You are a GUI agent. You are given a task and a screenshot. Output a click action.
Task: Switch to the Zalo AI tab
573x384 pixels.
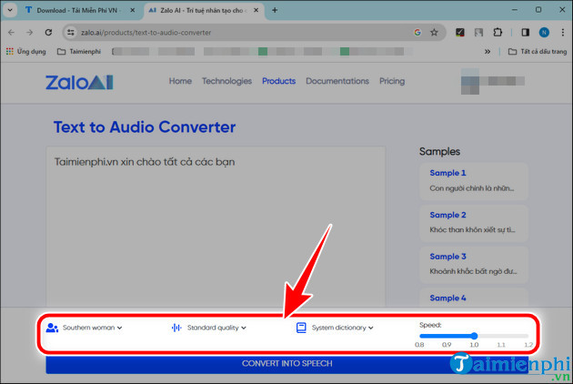pos(200,10)
